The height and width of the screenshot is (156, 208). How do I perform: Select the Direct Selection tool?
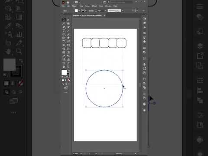68,20
